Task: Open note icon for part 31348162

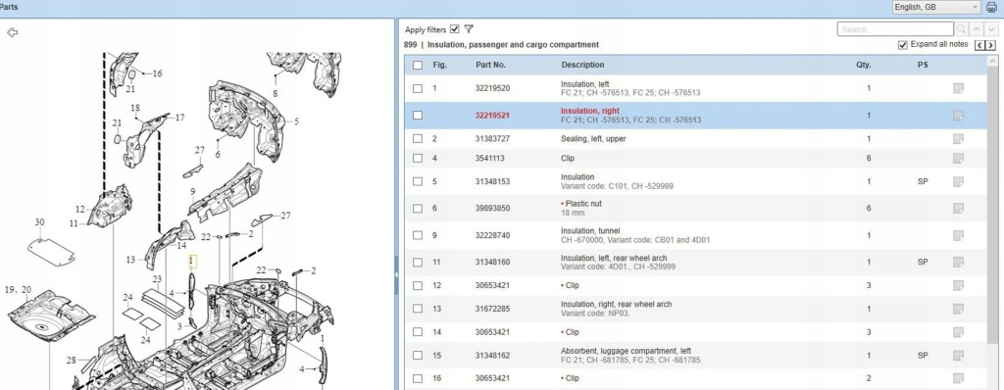Action: 958,356
